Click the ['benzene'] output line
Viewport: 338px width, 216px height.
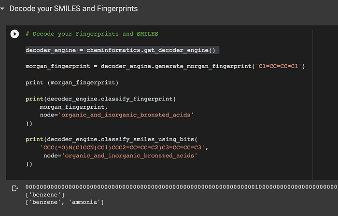[x=45, y=195]
